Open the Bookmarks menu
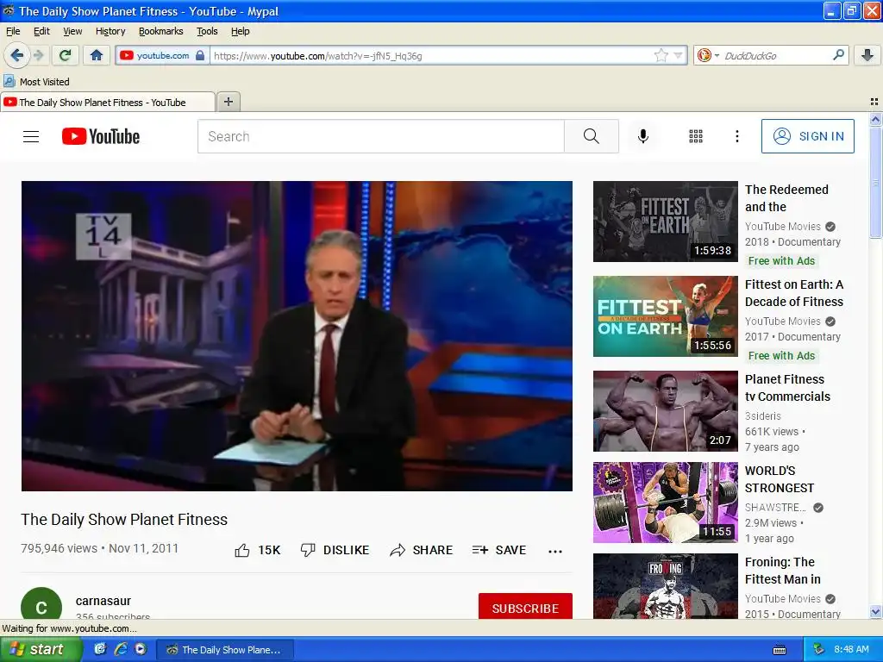 [x=161, y=31]
